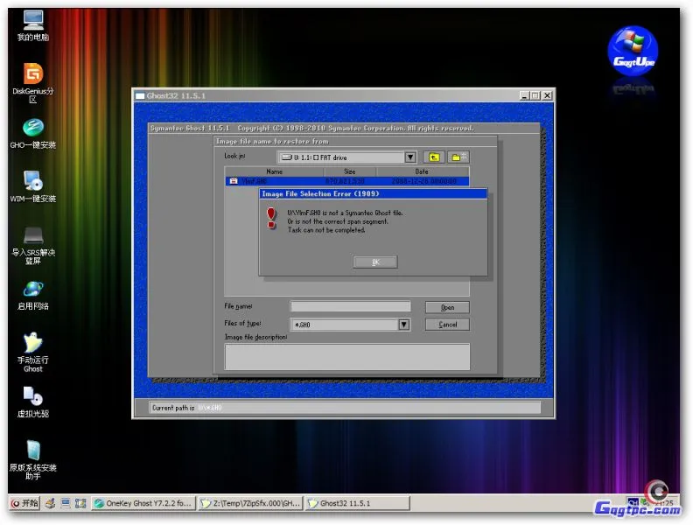Launch DiskGenius分区 from the desktop
693x525 pixels.
pyautogui.click(x=33, y=83)
